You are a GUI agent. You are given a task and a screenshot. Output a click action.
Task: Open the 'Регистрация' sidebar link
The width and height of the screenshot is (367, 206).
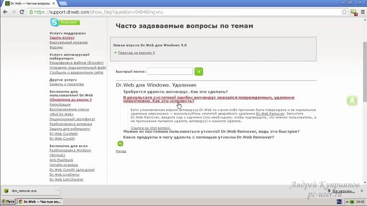pos(60,105)
